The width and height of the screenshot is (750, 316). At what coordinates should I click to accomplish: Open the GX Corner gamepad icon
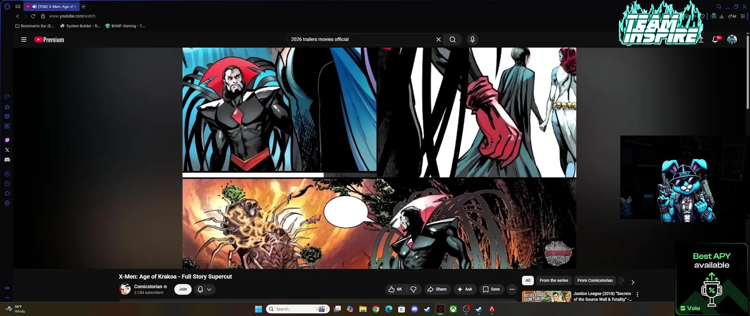click(18, 7)
